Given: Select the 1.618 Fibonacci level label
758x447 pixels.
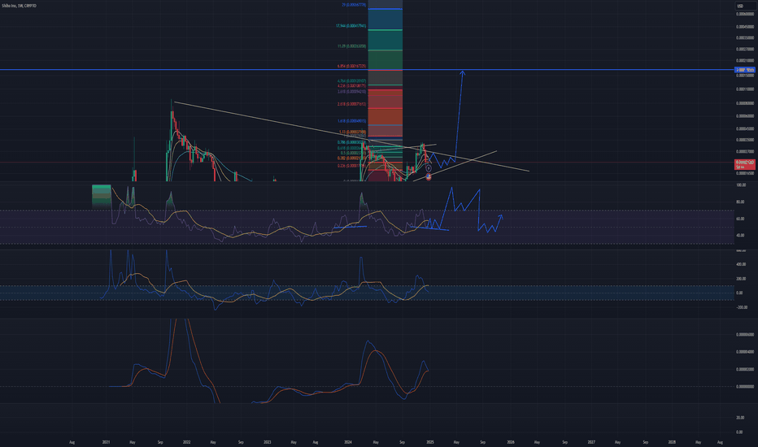Looking at the screenshot, I should coord(351,121).
